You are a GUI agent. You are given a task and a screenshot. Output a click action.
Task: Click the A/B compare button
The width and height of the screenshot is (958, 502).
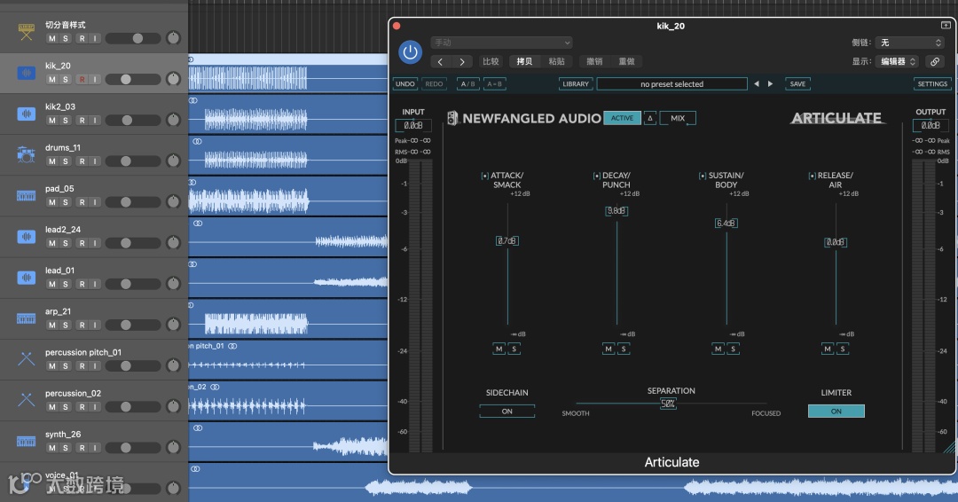468,84
